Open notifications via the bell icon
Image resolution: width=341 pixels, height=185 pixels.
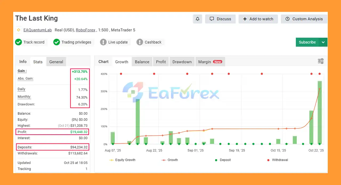[x=197, y=19]
